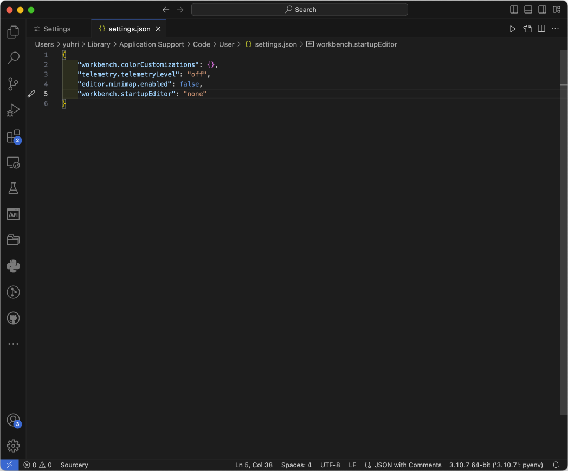Show additional views ellipsis in activity bar
The height and width of the screenshot is (471, 568).
click(13, 344)
